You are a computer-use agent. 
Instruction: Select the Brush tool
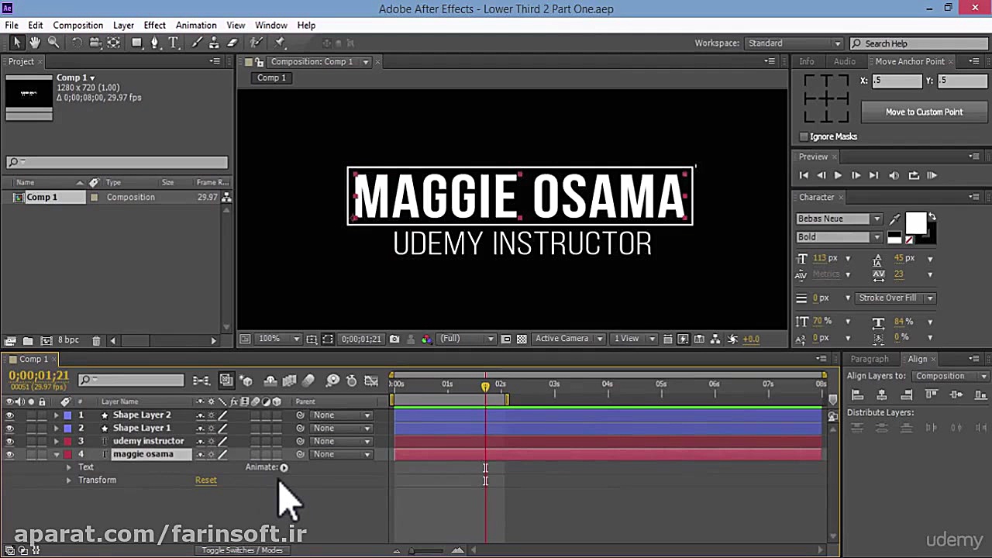coord(196,43)
